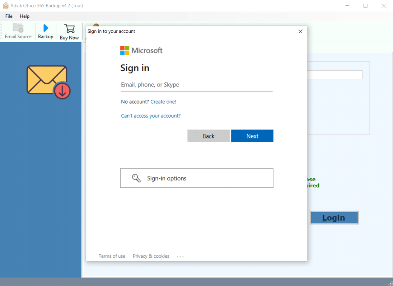This screenshot has height=286, width=393.
Task: Click the Sign in heading text
Action: point(135,68)
